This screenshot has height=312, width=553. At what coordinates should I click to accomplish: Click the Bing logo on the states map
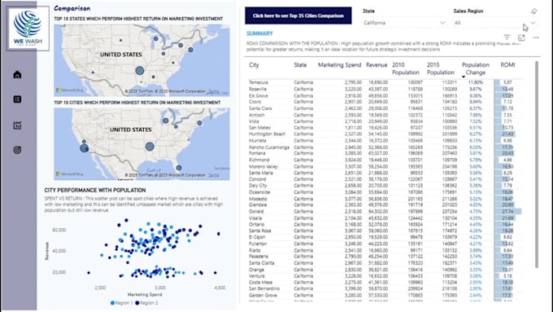pos(70,90)
